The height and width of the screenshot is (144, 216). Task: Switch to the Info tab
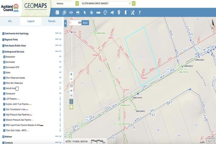[10, 21]
